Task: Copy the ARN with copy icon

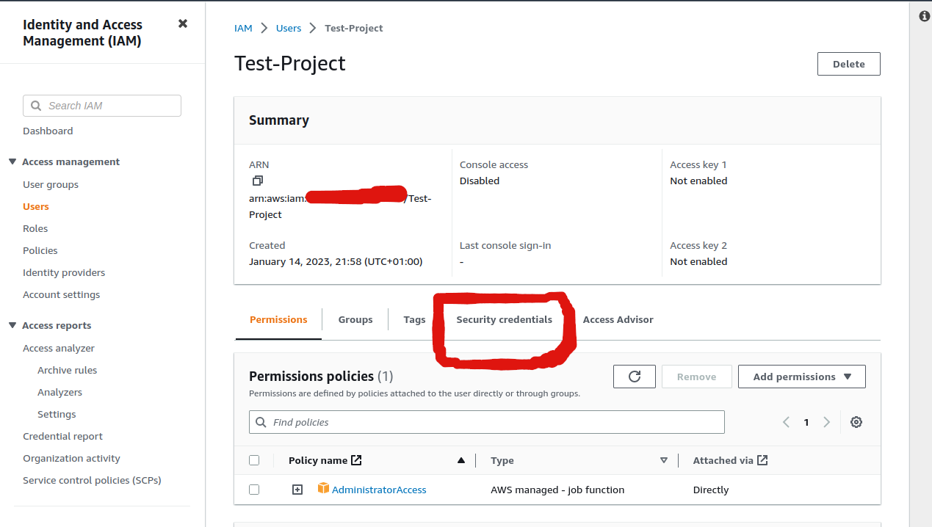Action: (257, 181)
